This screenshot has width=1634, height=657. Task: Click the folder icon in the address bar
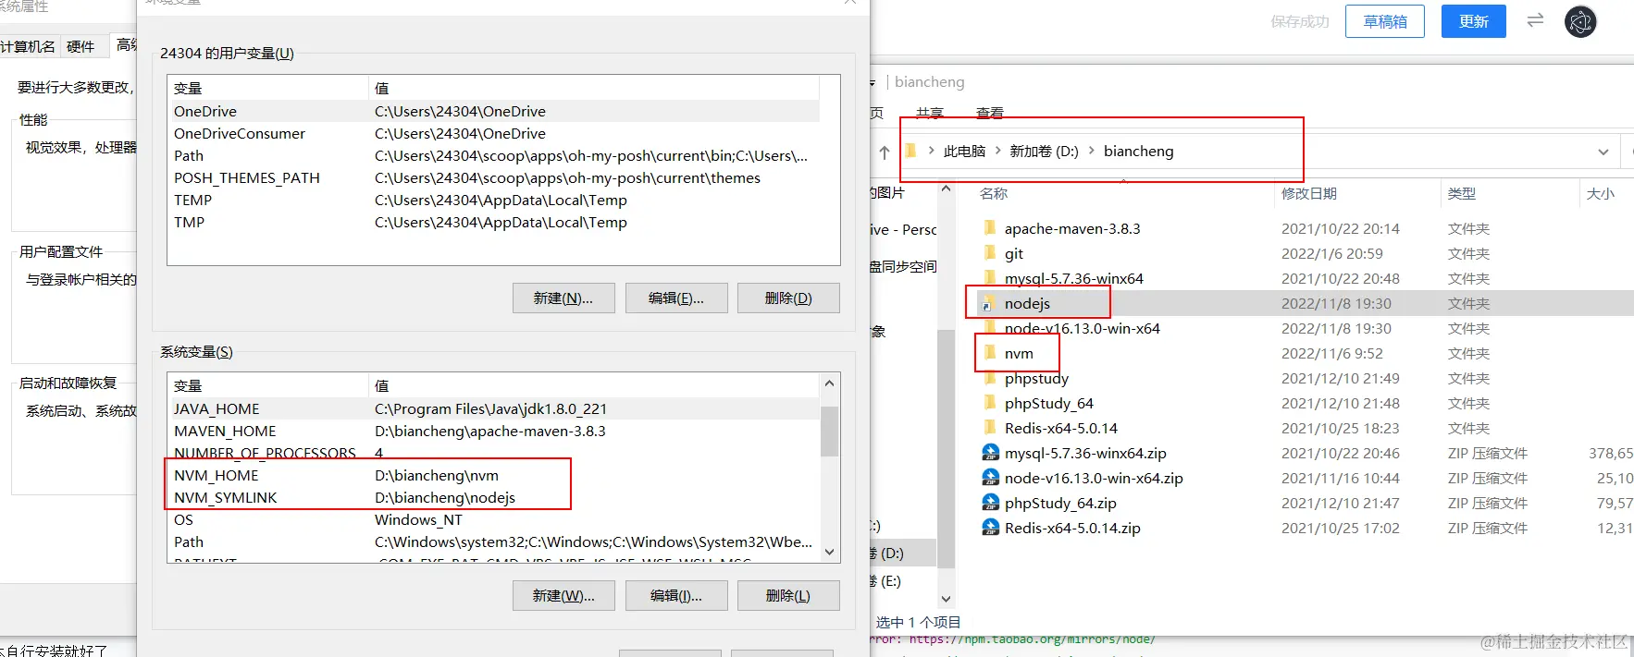point(910,151)
